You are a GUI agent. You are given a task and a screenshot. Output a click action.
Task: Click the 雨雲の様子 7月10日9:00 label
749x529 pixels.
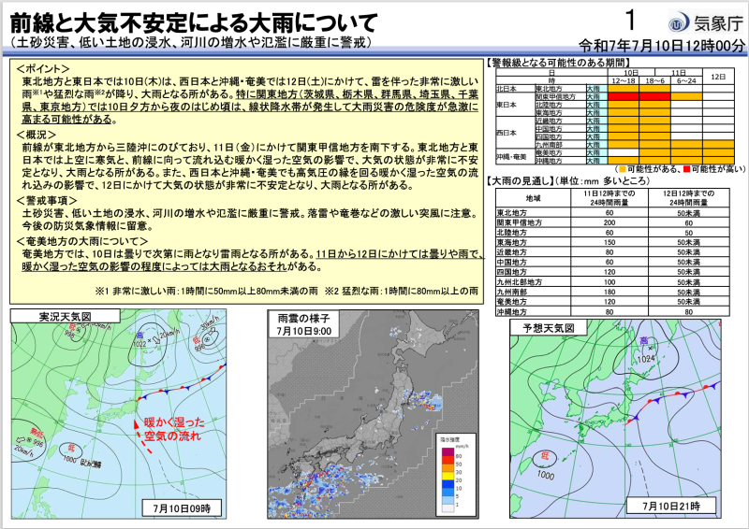[x=303, y=324]
